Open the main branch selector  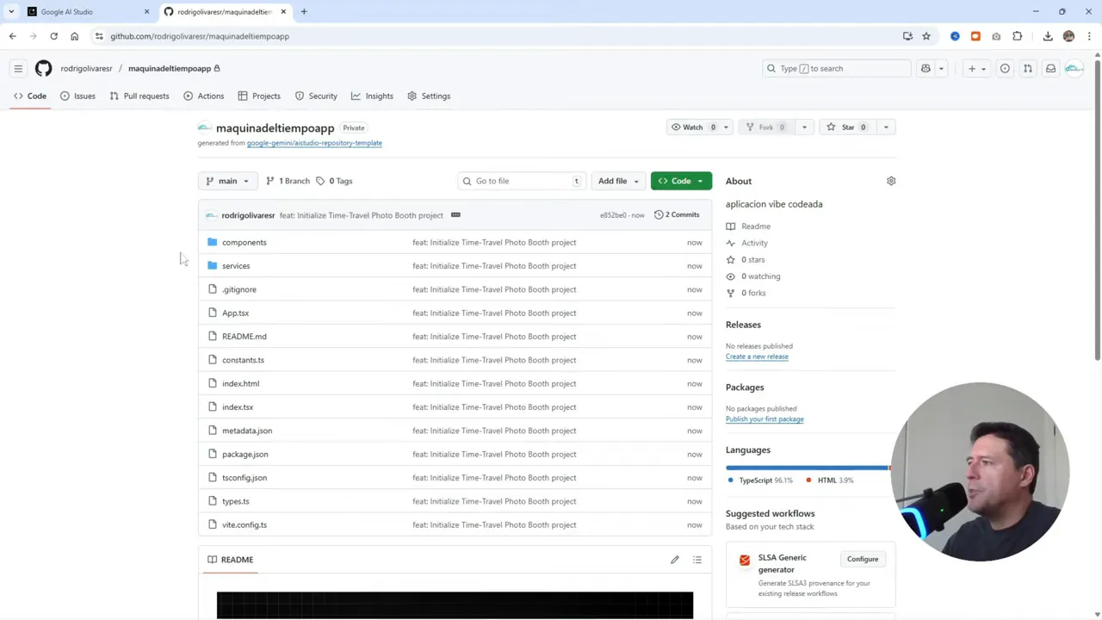pos(226,181)
